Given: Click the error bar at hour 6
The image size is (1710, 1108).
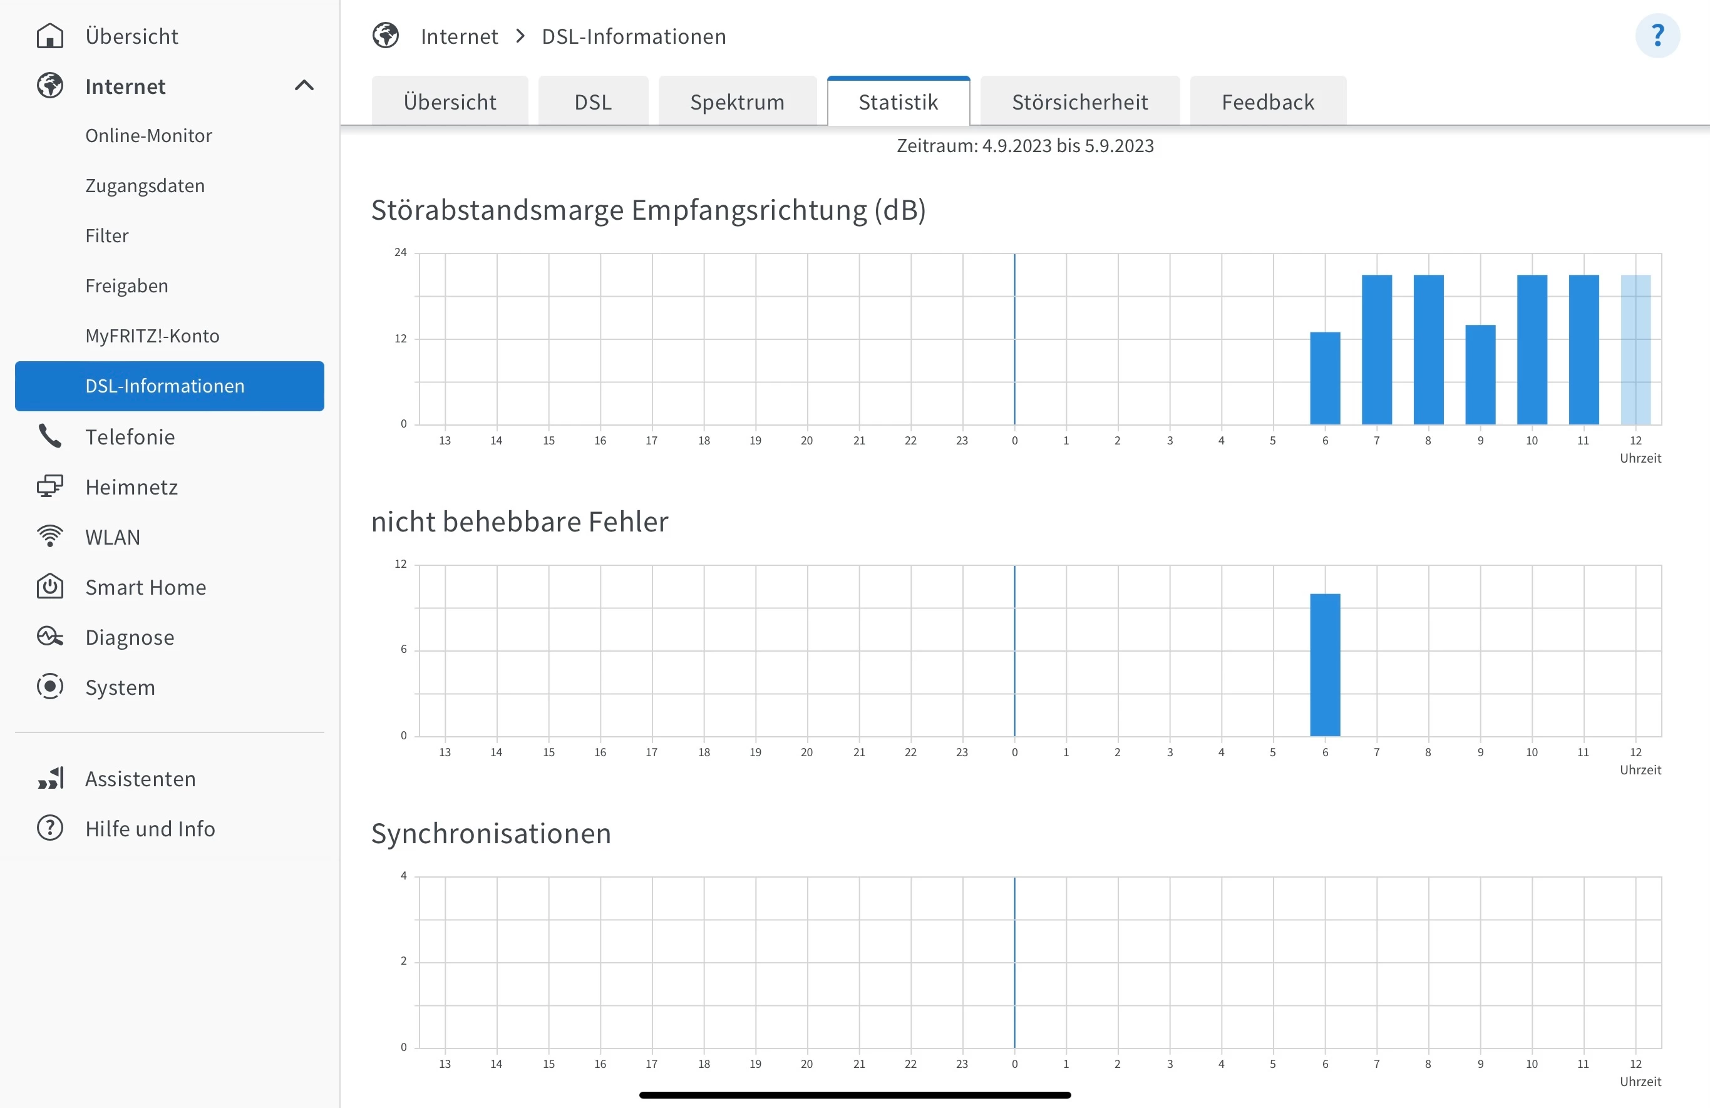Looking at the screenshot, I should point(1325,664).
